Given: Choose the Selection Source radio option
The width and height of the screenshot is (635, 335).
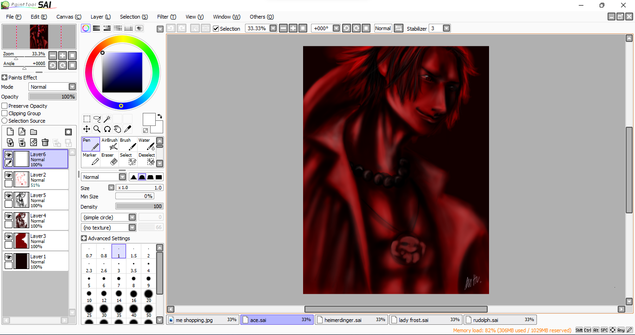Looking at the screenshot, I should point(5,121).
